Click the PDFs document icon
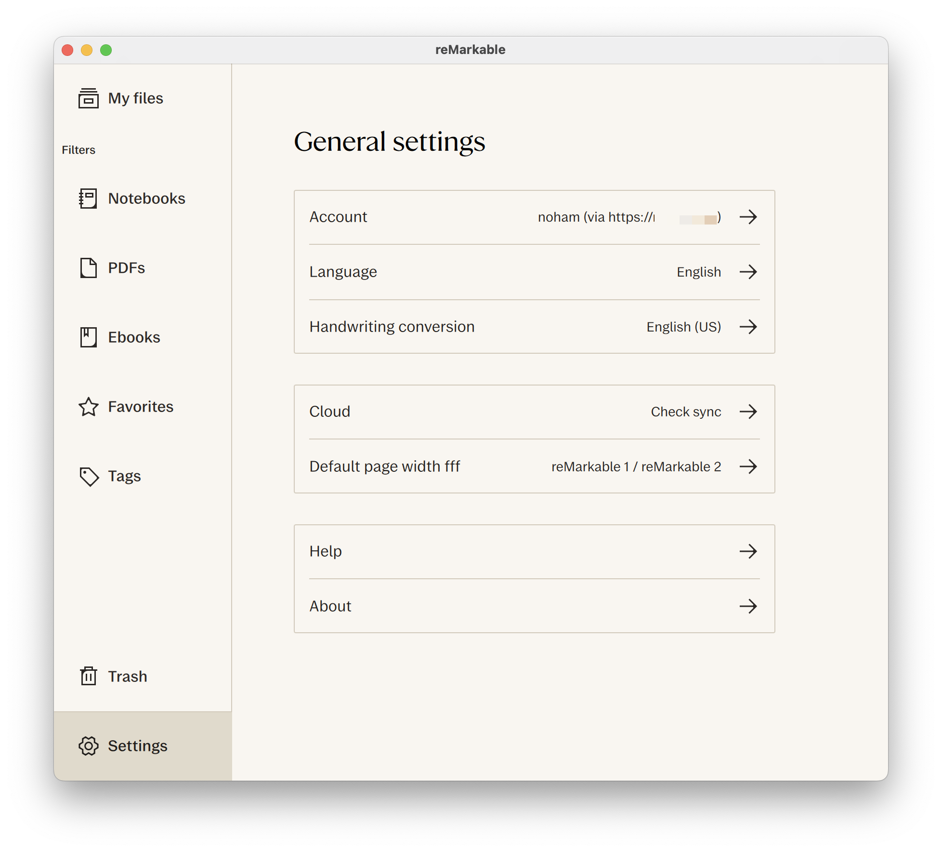The image size is (942, 852). pyautogui.click(x=88, y=268)
